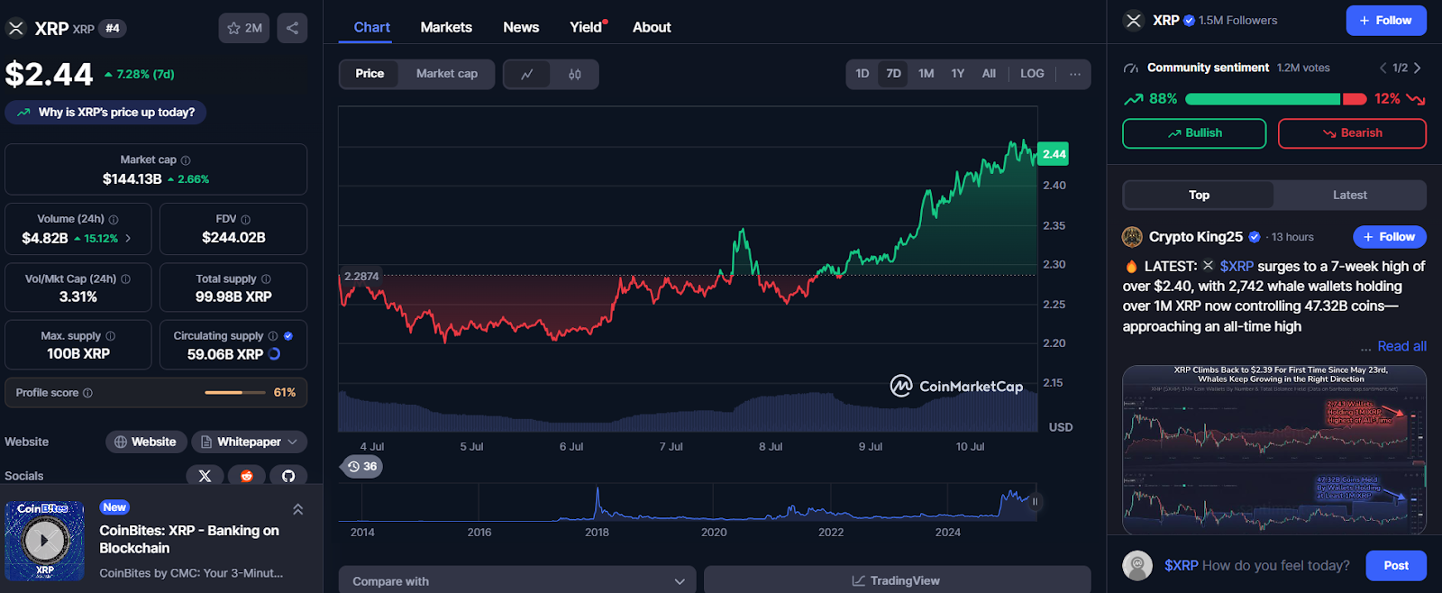Add XRP to watchlist star button
1442x593 pixels.
[244, 28]
